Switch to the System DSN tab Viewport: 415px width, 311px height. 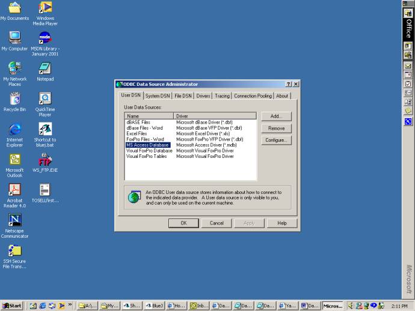158,96
